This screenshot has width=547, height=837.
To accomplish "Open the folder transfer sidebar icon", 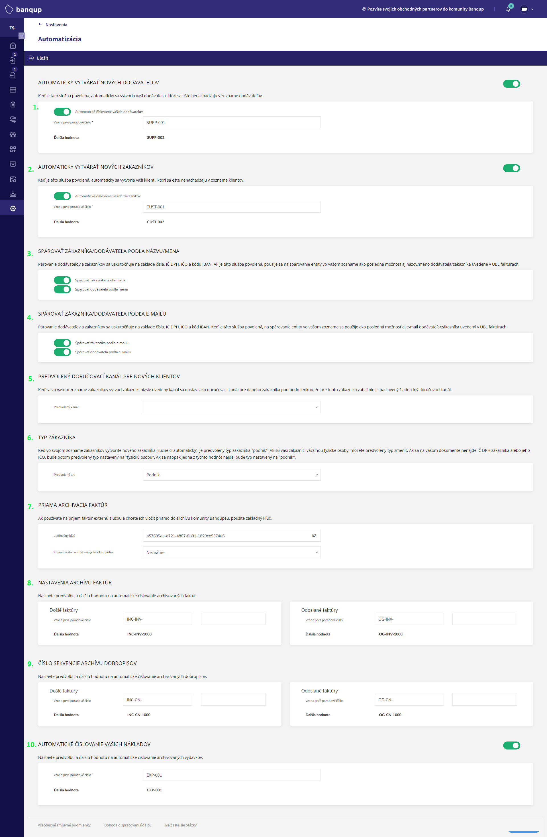I will 13,119.
